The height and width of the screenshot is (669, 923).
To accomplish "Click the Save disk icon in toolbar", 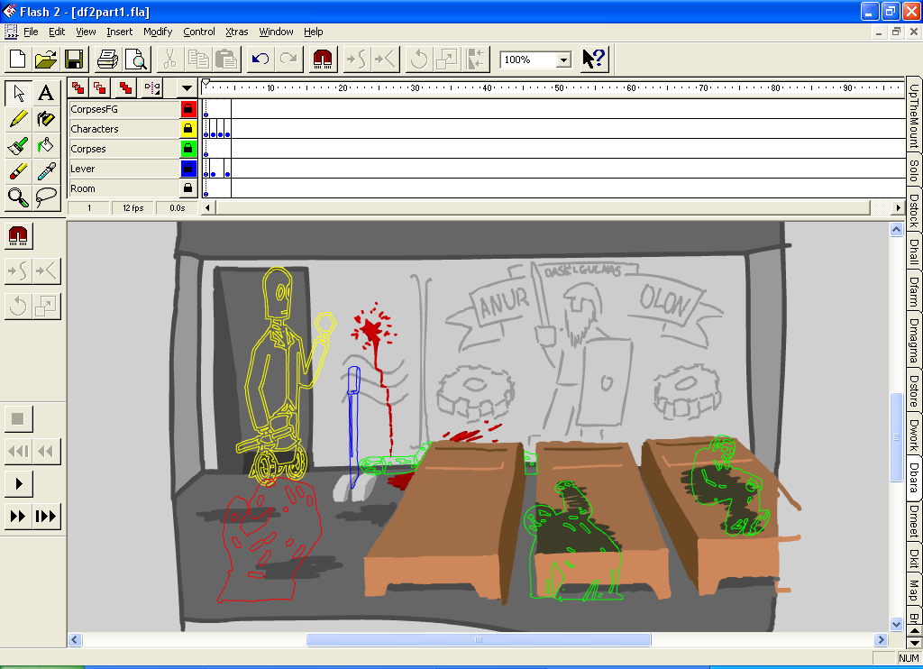I will [74, 60].
